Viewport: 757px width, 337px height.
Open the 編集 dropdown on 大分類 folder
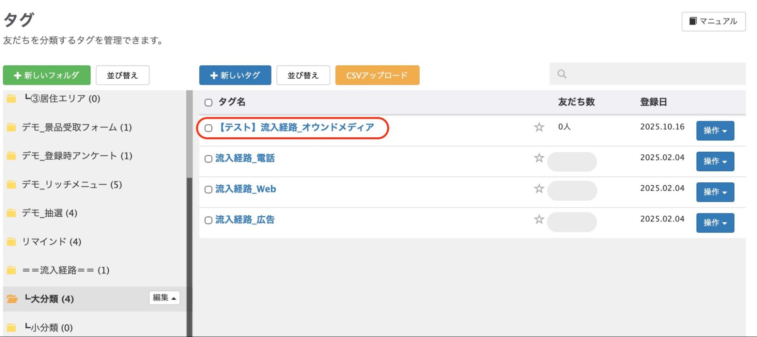(164, 298)
